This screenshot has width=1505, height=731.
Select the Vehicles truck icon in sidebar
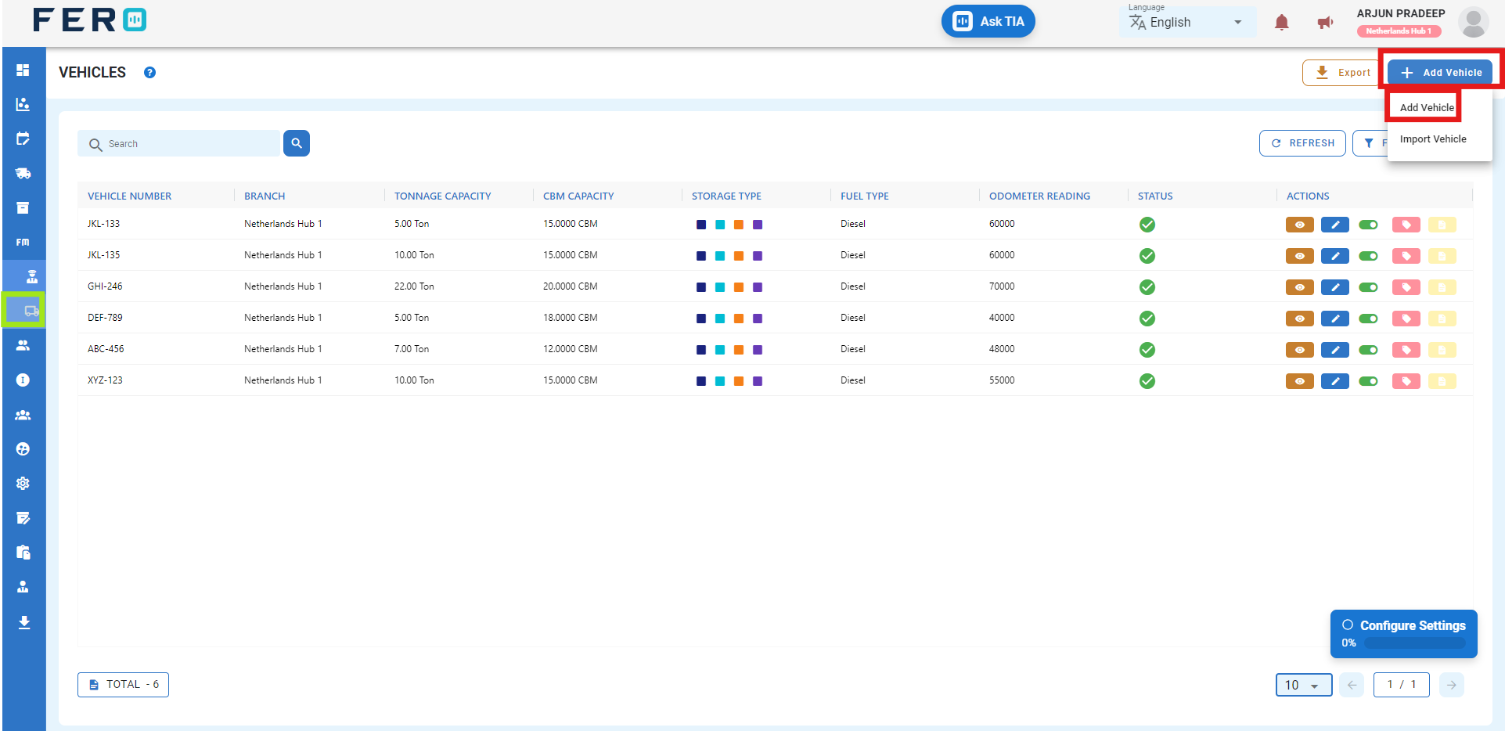(x=31, y=311)
